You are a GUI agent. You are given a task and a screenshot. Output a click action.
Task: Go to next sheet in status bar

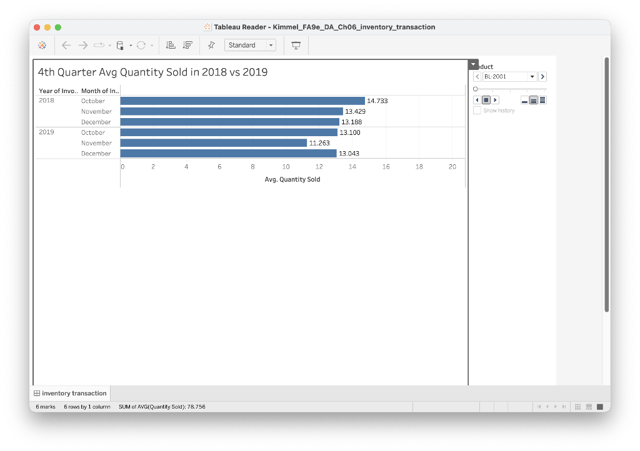tap(556, 407)
